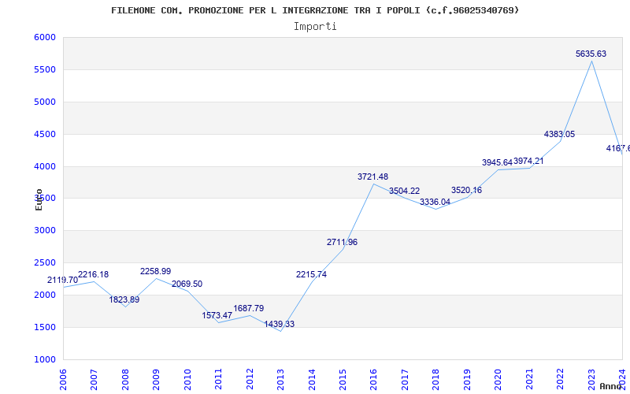Click the 2013 x-axis year label
This screenshot has height=394, width=630.
pyautogui.click(x=280, y=379)
